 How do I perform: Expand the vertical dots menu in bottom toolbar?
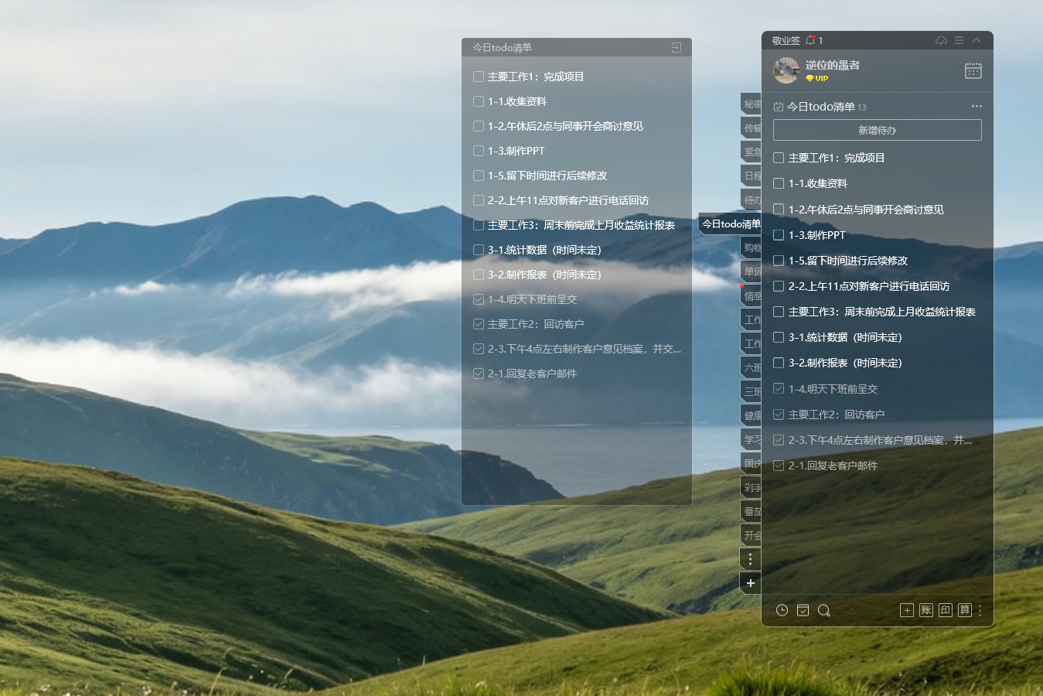(x=980, y=610)
